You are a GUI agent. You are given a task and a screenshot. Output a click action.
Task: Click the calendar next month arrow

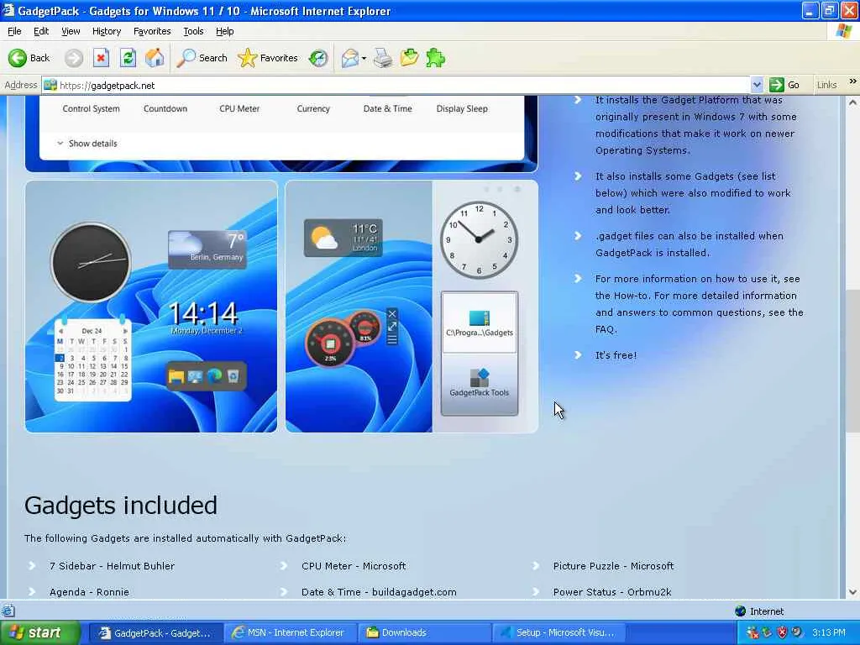pos(125,331)
